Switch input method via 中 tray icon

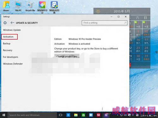(x=133, y=115)
